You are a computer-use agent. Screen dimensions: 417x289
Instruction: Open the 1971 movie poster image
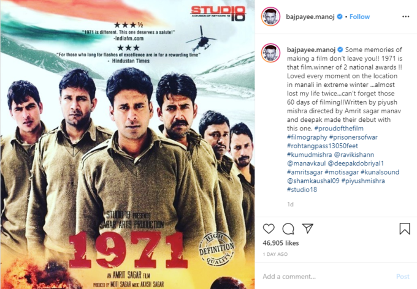pyautogui.click(x=128, y=144)
